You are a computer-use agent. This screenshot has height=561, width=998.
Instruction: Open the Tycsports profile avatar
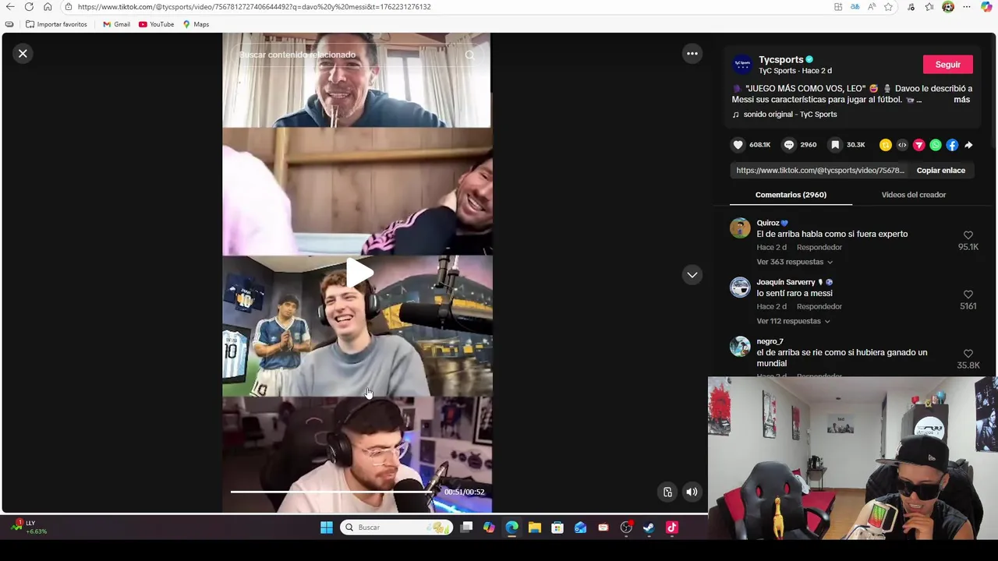[x=741, y=65]
